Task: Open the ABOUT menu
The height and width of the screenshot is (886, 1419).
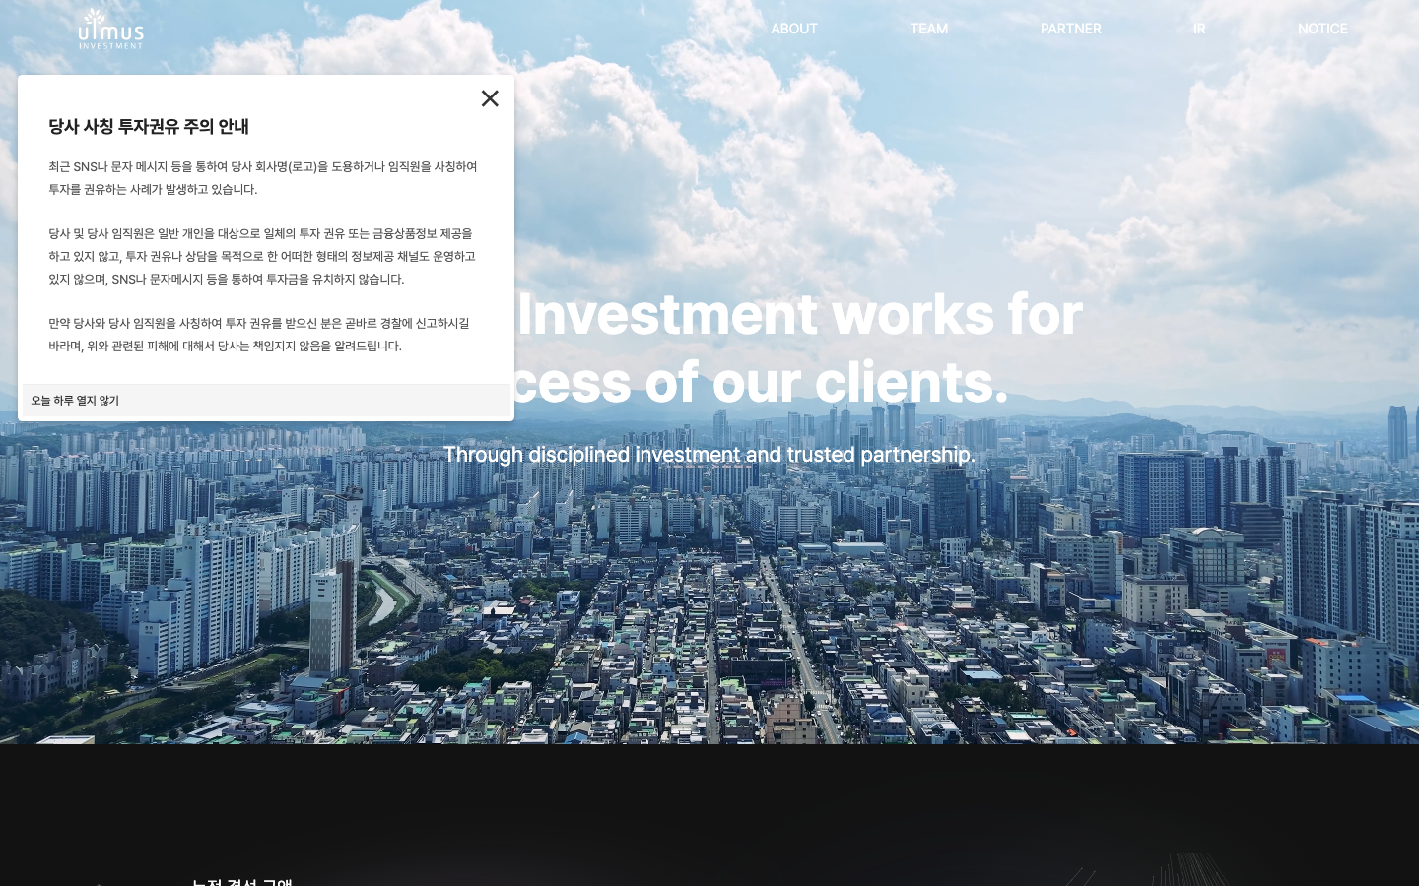Action: click(794, 29)
